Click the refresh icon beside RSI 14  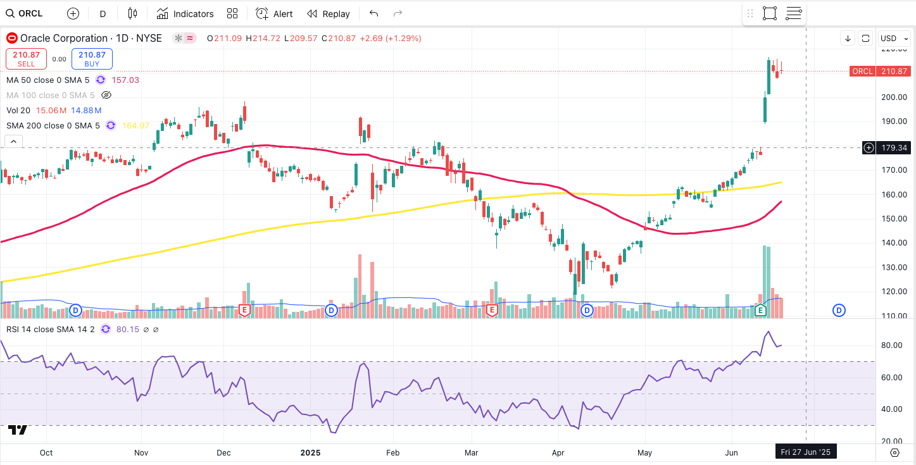point(106,329)
